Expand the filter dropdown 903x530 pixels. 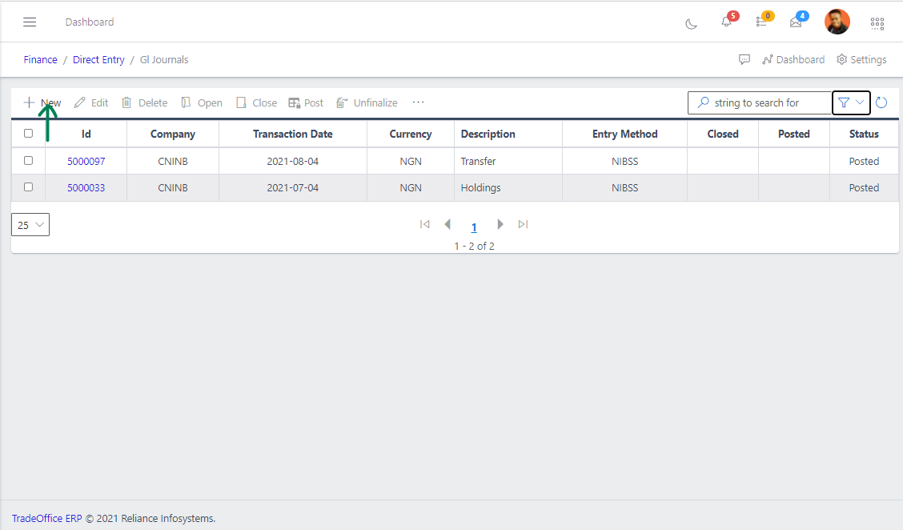click(x=851, y=102)
